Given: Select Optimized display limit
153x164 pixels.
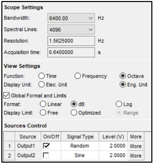Looking at the screenshot, I should click(74, 113).
